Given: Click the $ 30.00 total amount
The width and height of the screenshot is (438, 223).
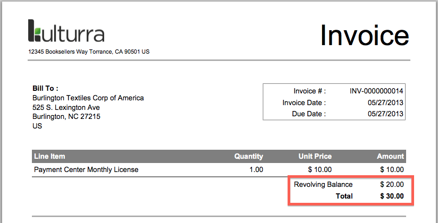Looking at the screenshot, I should pyautogui.click(x=392, y=196).
